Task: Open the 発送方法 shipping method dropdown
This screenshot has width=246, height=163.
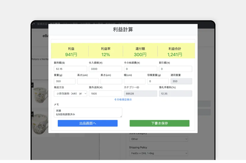Action: point(70,93)
